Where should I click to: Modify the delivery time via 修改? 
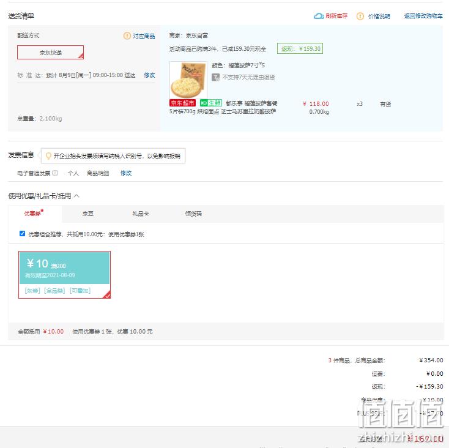click(149, 75)
